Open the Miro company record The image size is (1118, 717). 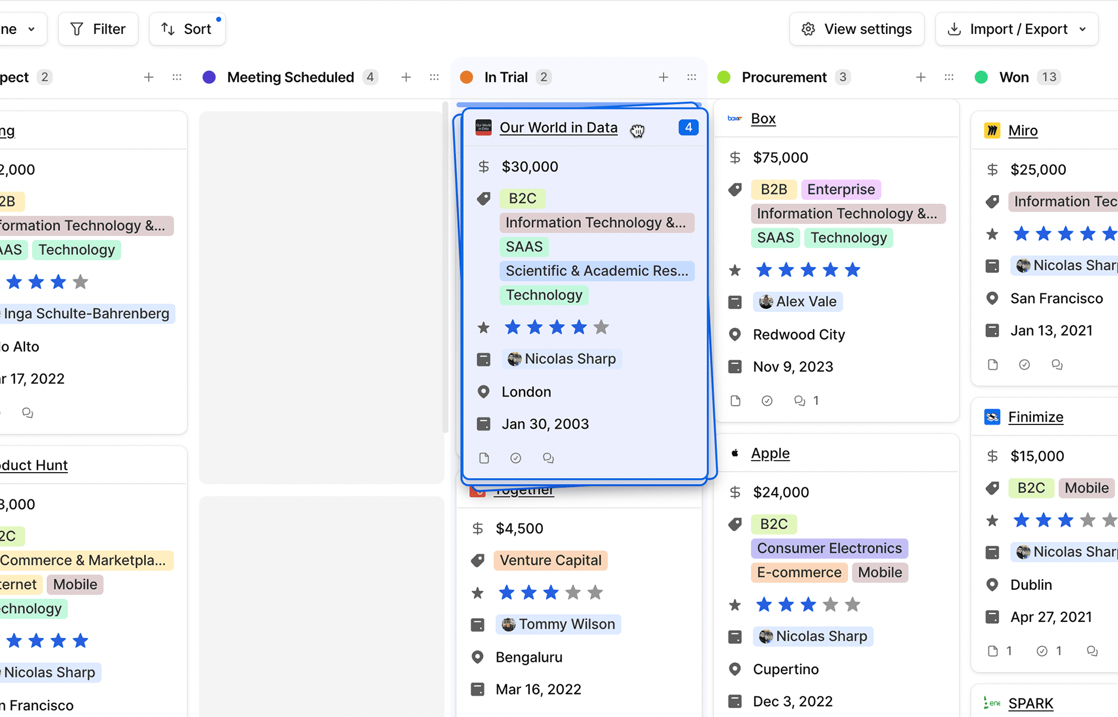pos(1023,130)
